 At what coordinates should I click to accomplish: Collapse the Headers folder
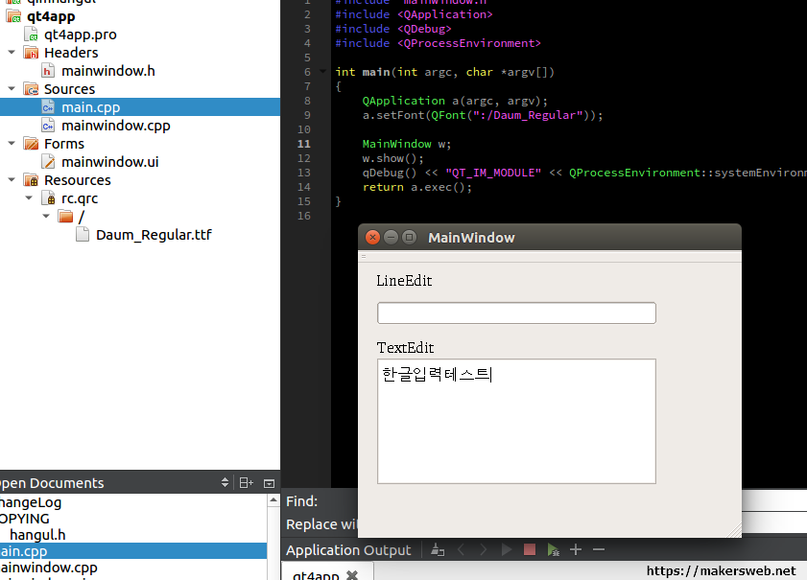click(12, 52)
